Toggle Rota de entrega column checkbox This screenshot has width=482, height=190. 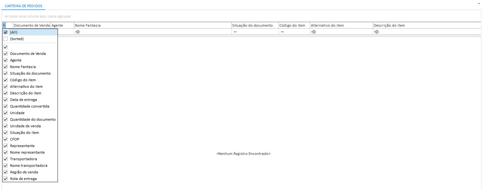[x=5, y=179]
